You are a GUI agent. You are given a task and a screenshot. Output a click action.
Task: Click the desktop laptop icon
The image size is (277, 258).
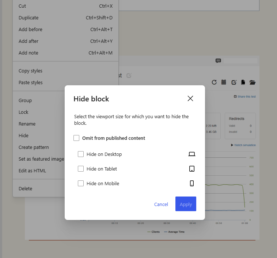(192, 154)
